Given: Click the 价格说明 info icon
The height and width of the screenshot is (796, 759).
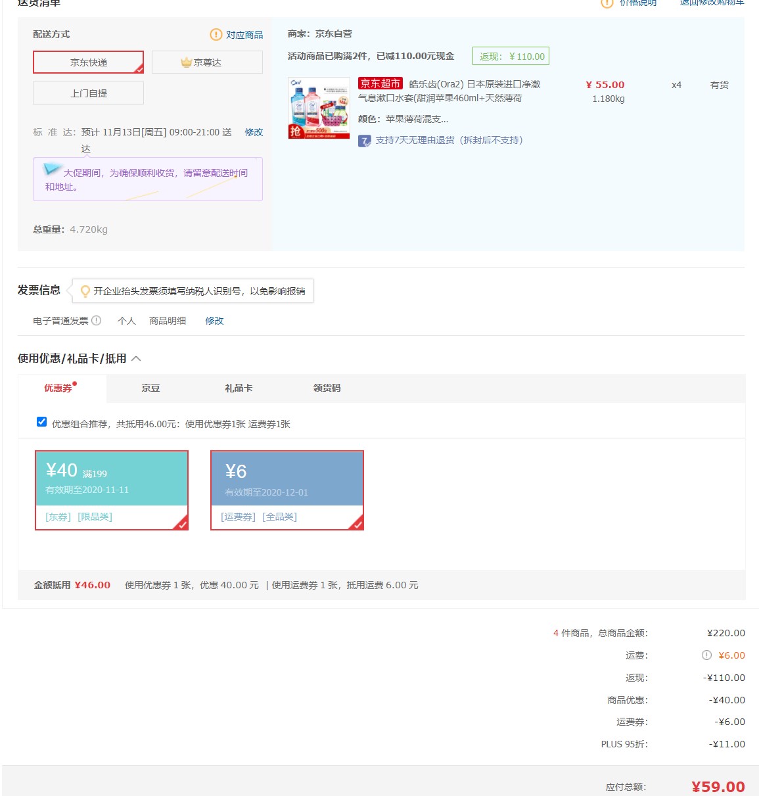Looking at the screenshot, I should tap(607, 3).
